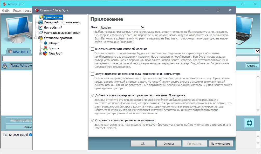The width and height of the screenshot is (261, 154).
Task: Minimize the Опции dialog window
Action: (206, 10)
